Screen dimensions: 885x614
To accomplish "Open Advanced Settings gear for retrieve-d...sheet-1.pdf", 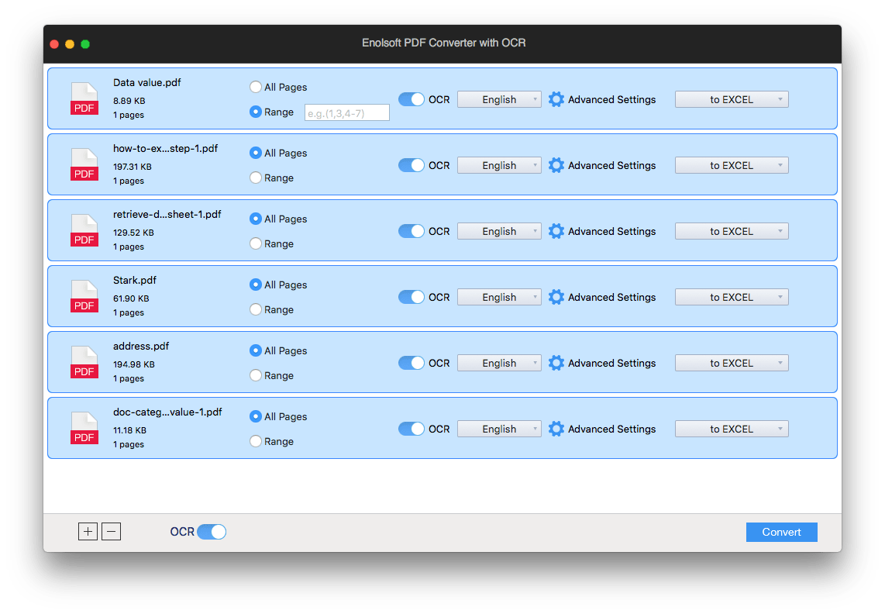I will (x=556, y=231).
